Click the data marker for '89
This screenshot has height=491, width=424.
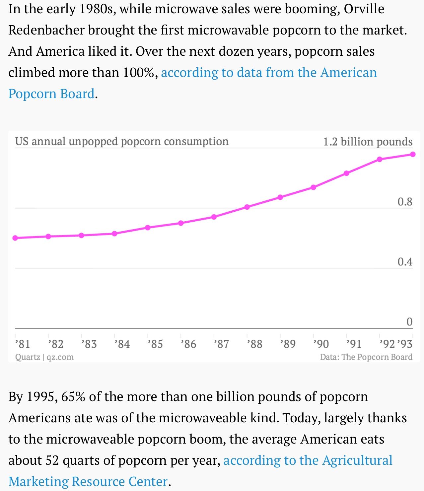(280, 197)
